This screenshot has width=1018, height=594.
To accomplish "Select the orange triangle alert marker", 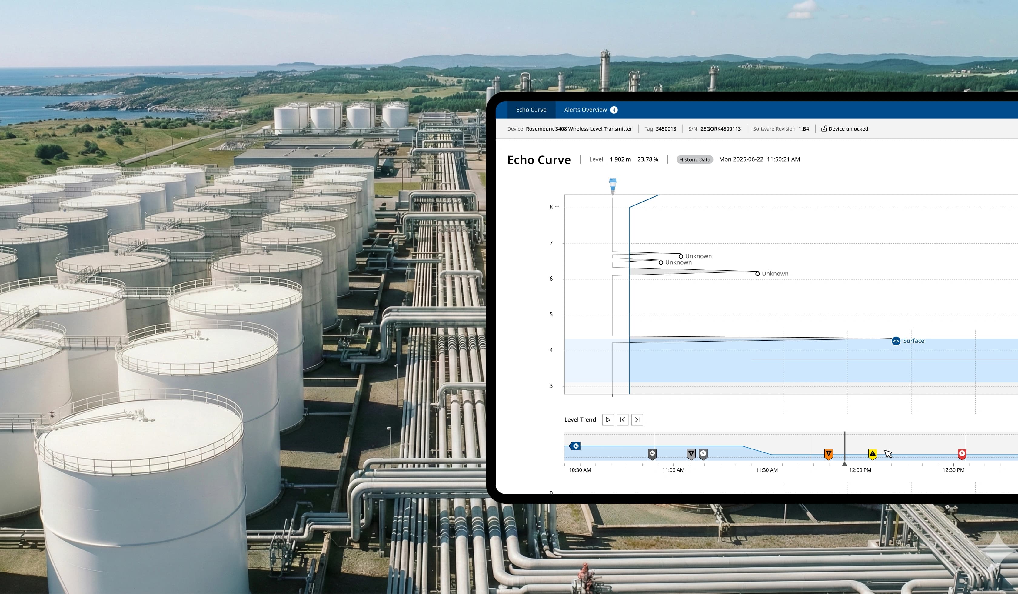I will (829, 454).
